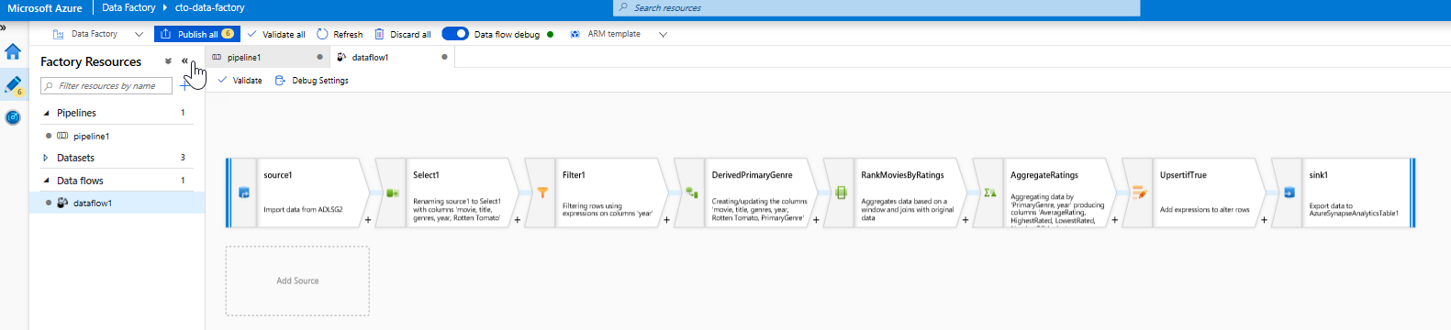Open the Data Factory dropdown arrow
The width and height of the screenshot is (1451, 330).
[139, 34]
